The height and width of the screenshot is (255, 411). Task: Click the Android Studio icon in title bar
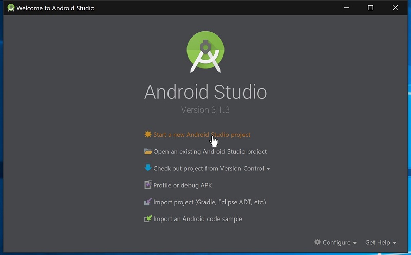click(x=11, y=8)
